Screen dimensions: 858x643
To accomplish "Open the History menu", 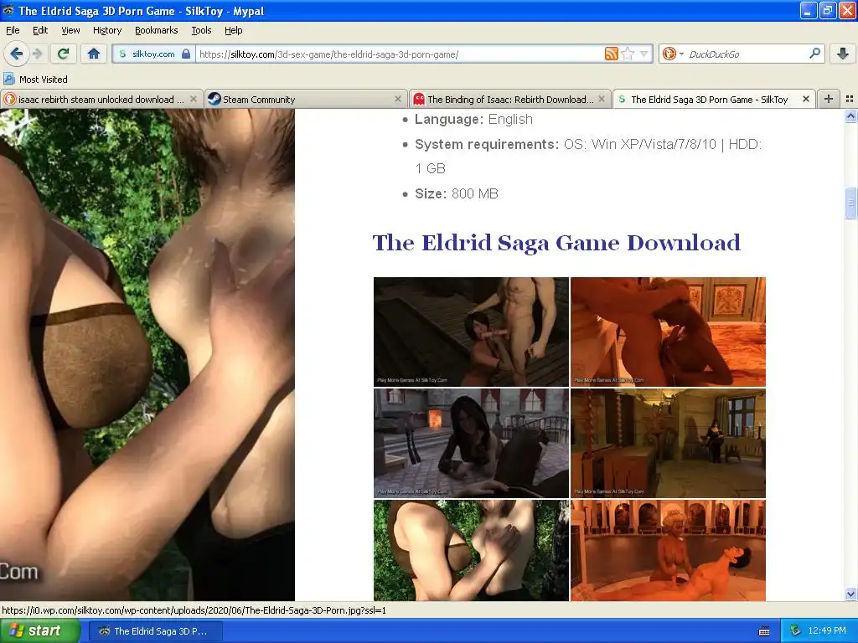I will (x=107, y=30).
